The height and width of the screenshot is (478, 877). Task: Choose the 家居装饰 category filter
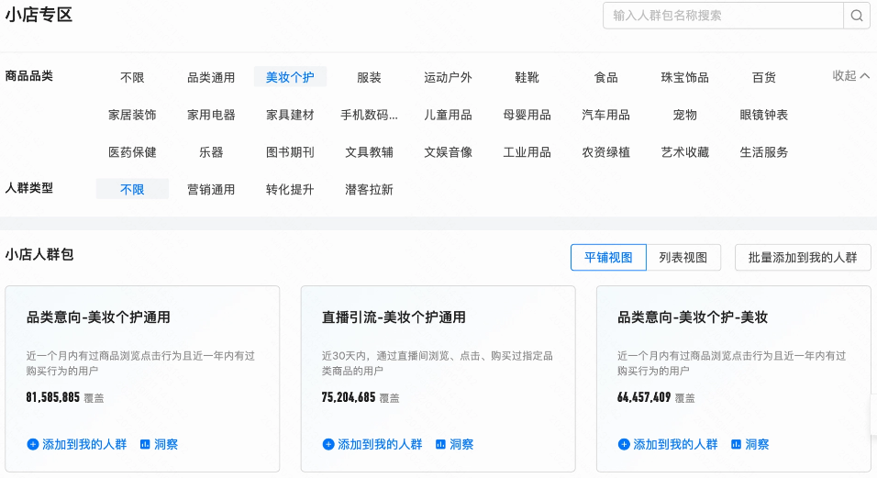point(132,115)
